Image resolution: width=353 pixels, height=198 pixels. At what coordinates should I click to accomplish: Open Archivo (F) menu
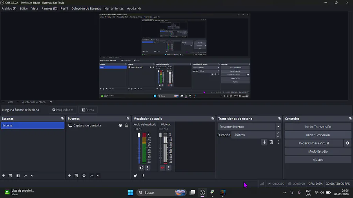pos(9,9)
